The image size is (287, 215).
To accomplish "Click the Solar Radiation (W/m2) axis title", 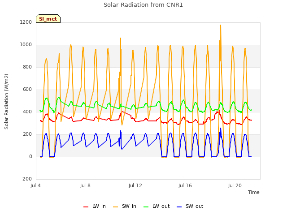I will pyautogui.click(x=6, y=102).
